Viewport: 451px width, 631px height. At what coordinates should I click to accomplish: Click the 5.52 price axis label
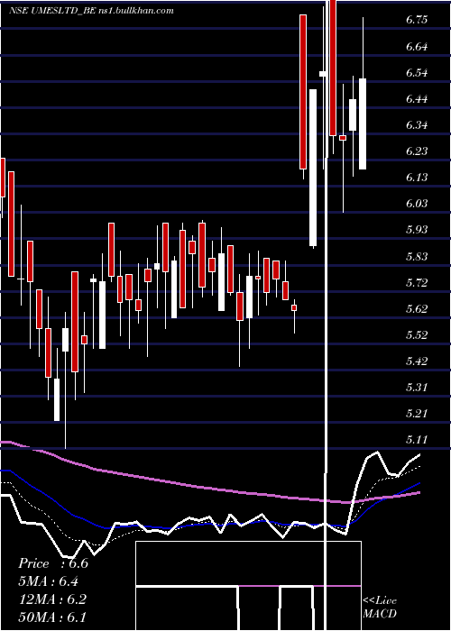[417, 334]
